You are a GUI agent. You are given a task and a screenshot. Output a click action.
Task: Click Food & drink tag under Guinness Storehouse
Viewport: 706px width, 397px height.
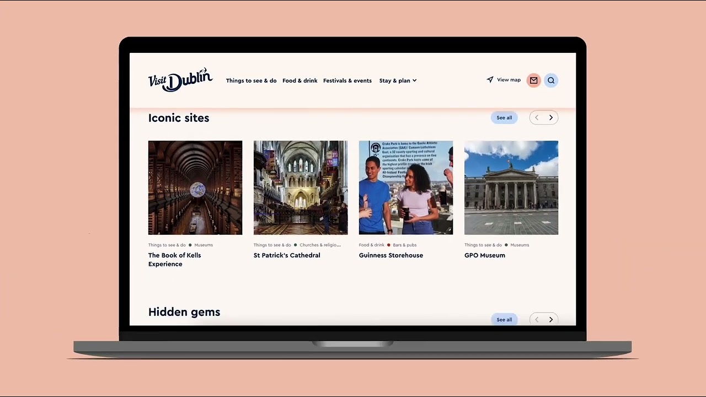click(x=372, y=245)
